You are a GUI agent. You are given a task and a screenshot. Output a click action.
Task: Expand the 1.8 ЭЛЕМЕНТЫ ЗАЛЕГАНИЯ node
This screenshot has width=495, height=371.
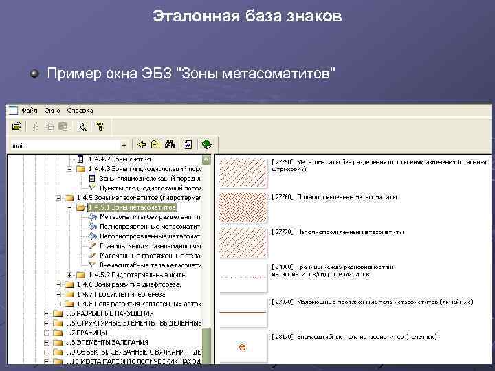click(x=47, y=342)
